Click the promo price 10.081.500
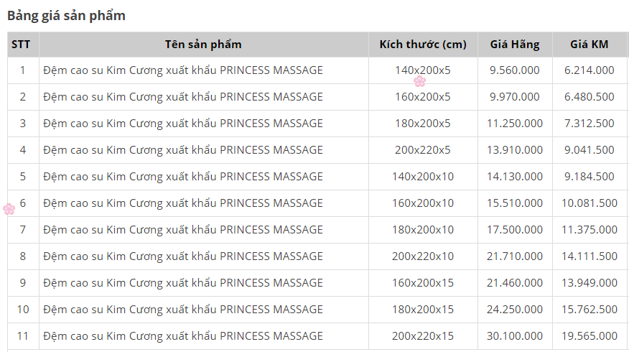Viewport: 629px width, 352px height. [x=590, y=203]
